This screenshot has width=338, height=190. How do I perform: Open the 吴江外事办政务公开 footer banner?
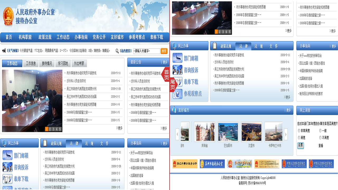185,164
